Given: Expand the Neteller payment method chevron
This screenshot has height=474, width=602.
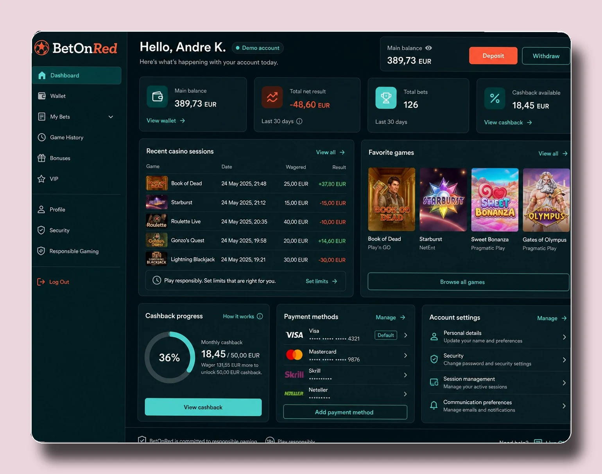Looking at the screenshot, I should [x=405, y=394].
